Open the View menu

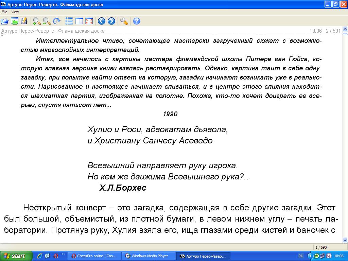point(15,12)
